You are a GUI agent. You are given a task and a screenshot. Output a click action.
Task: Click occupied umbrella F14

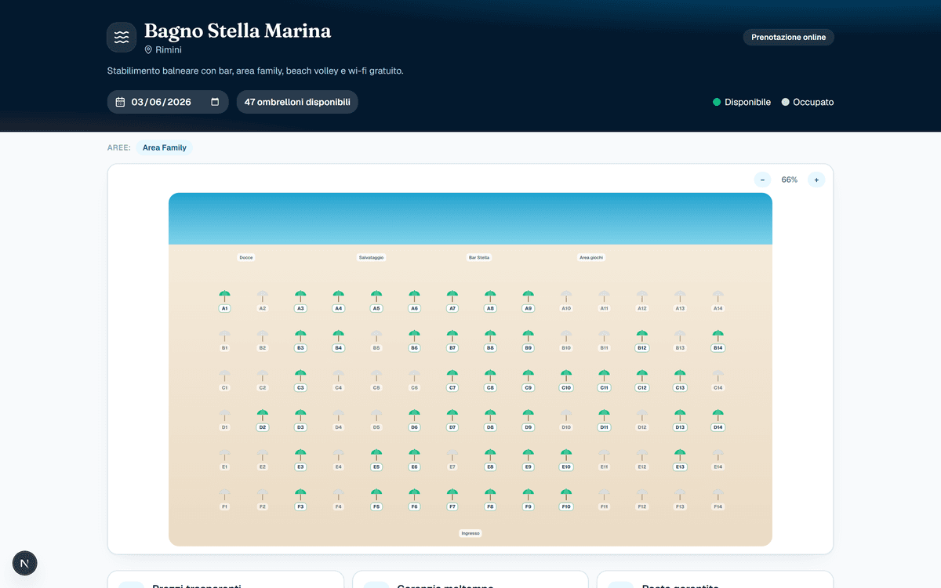(718, 499)
